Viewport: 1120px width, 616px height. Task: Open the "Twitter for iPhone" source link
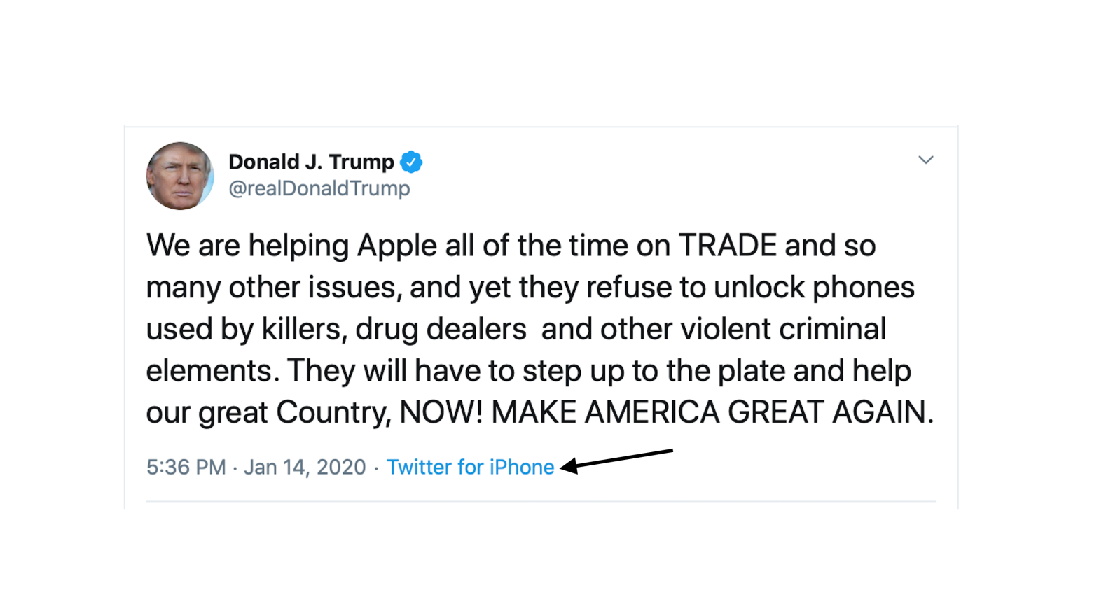tap(470, 467)
